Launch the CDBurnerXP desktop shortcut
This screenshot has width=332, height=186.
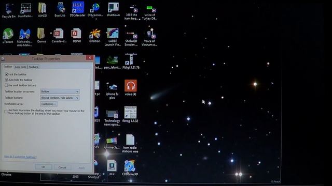130,168
